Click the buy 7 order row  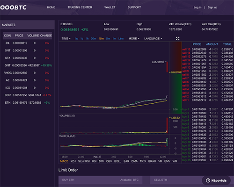point(208,131)
